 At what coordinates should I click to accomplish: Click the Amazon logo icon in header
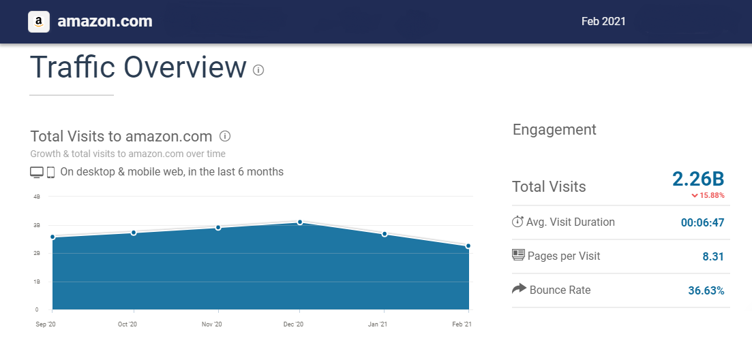(x=39, y=22)
